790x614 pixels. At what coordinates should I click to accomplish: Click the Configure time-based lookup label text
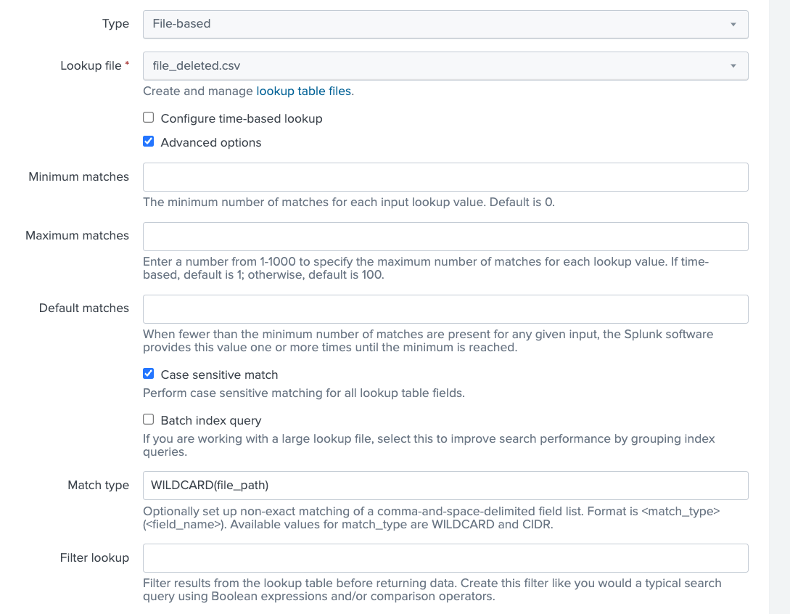coord(242,118)
